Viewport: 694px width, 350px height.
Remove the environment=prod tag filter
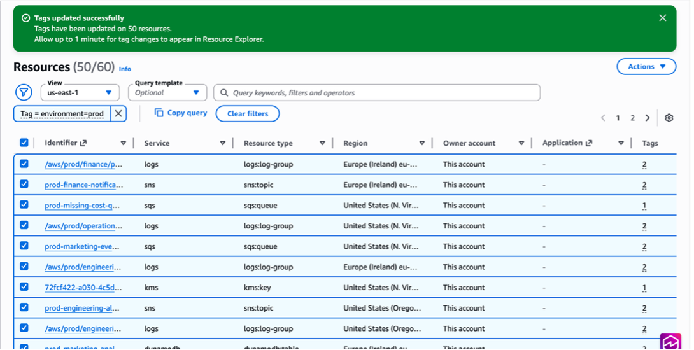pos(118,114)
